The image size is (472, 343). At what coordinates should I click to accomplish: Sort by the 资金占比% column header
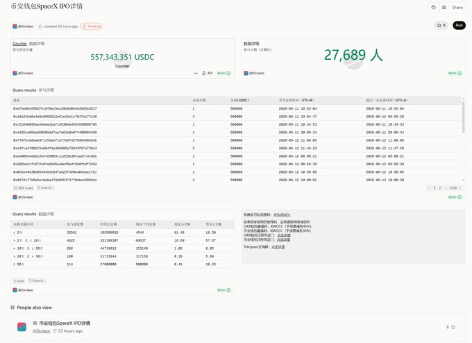(213, 224)
